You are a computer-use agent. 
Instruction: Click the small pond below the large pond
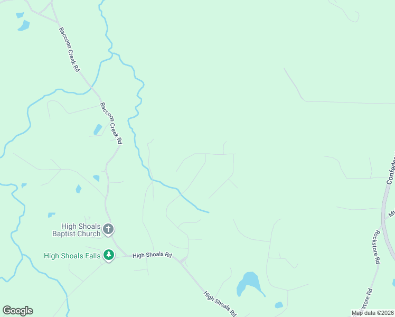[x=279, y=305]
